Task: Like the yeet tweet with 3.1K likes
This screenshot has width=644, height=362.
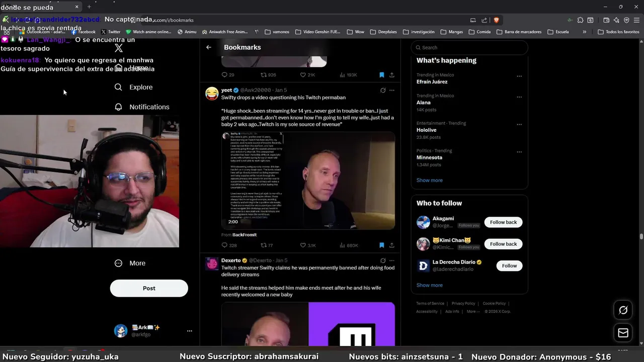Action: tap(308, 245)
